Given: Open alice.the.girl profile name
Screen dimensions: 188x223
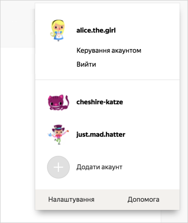Looking at the screenshot, I should 96,30.
